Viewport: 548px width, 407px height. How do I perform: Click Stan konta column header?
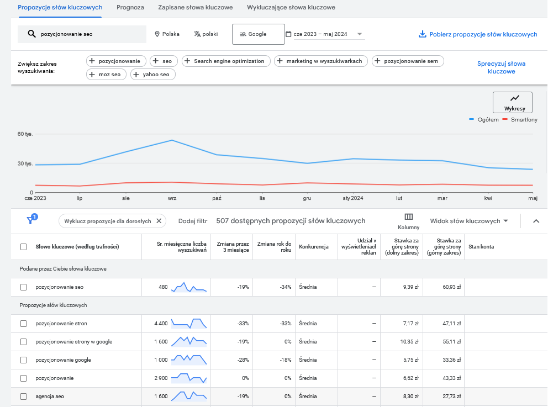(481, 247)
